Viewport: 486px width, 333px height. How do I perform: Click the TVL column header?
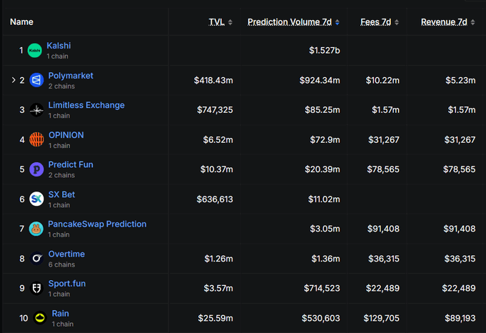click(x=217, y=22)
